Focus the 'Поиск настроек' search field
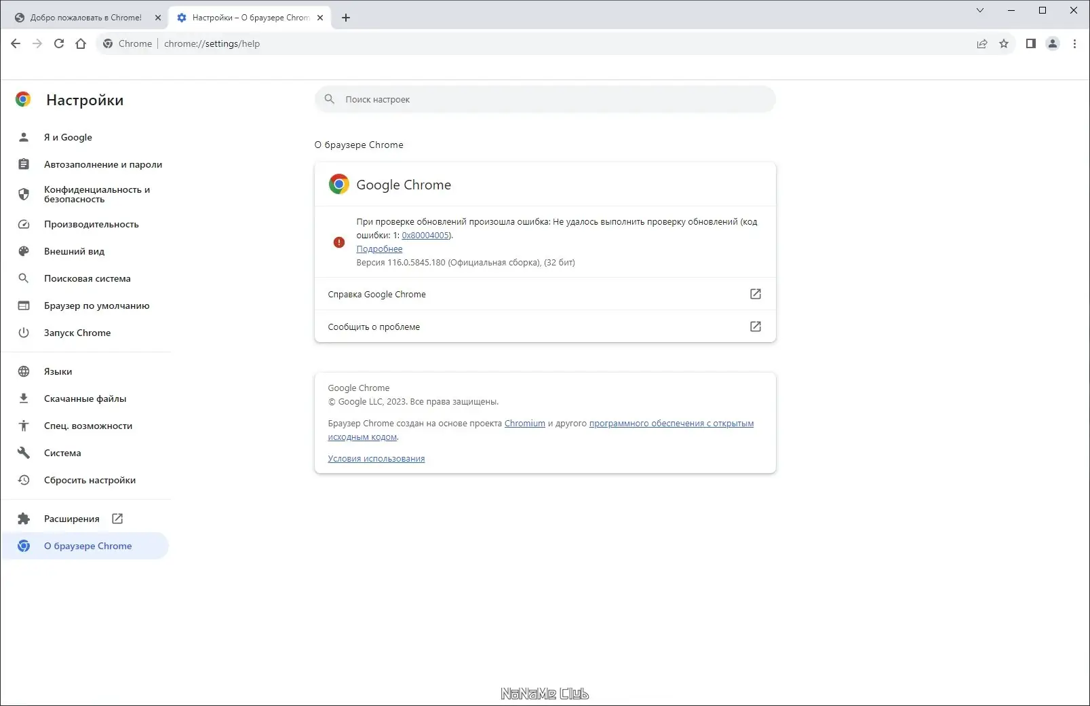1090x706 pixels. [545, 99]
